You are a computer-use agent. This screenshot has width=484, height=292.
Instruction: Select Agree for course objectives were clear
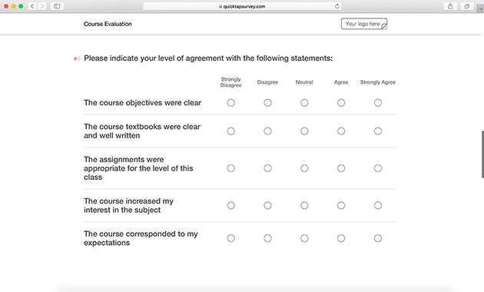341,103
